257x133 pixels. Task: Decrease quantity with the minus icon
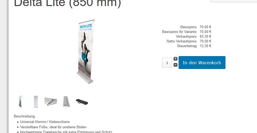pos(175,65)
